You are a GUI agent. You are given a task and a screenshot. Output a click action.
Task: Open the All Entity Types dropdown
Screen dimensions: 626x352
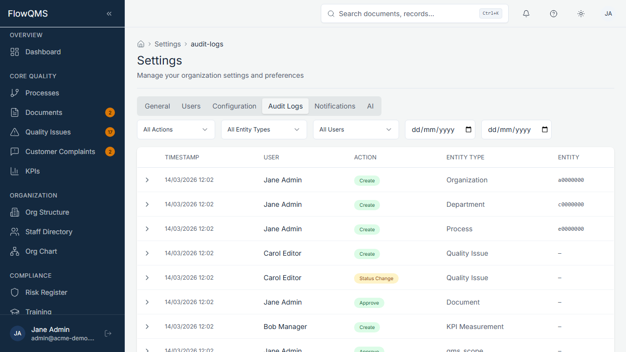coord(264,130)
